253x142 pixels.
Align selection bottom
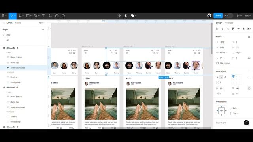coord(244,29)
